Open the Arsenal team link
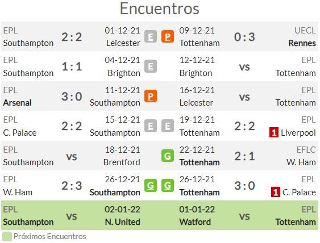 [18, 103]
